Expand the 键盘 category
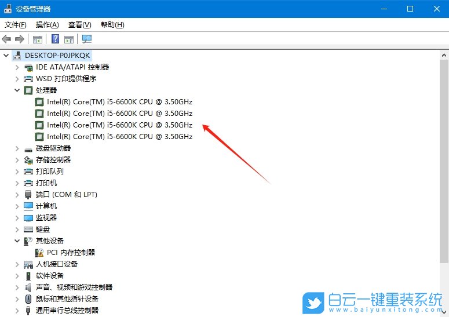This screenshot has width=449, height=317. (17, 229)
